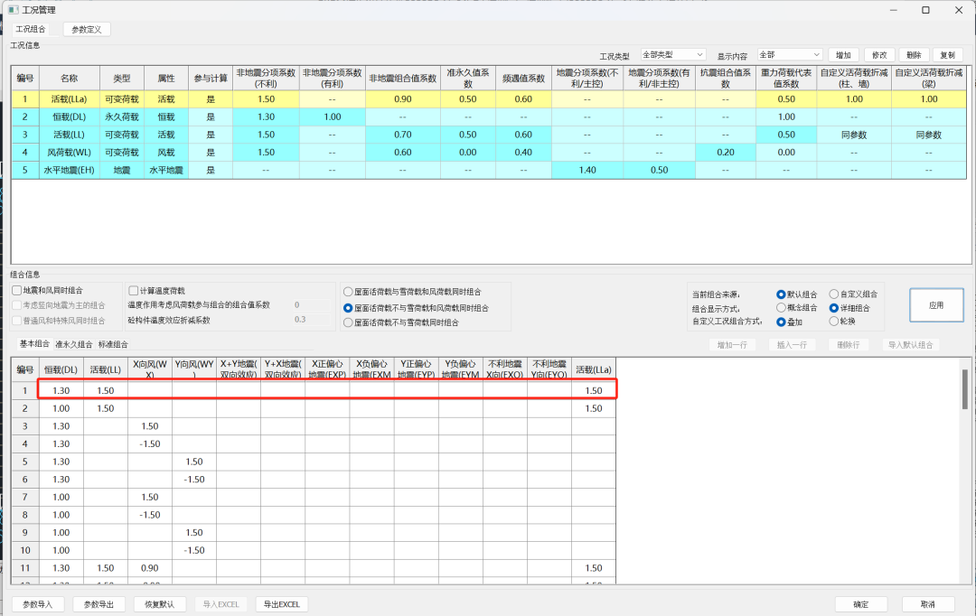The image size is (976, 616).
Task: Click the 修改 button
Action: click(x=878, y=56)
